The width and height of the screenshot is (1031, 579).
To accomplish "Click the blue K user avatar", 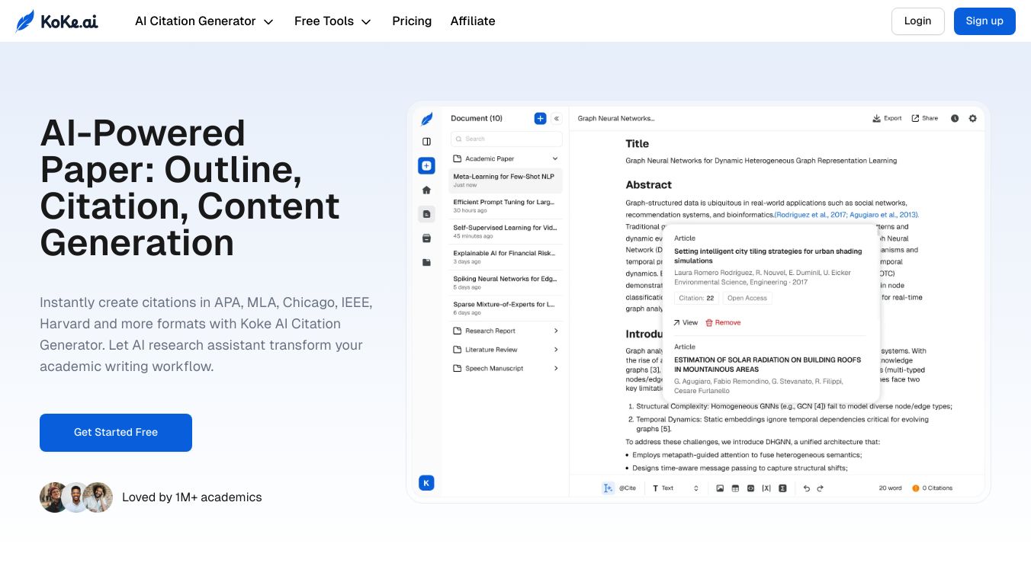I will pos(426,482).
